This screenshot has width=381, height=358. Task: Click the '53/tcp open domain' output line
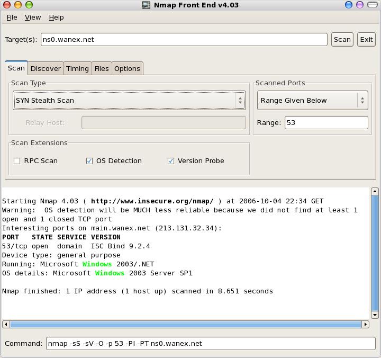pyautogui.click(x=76, y=246)
